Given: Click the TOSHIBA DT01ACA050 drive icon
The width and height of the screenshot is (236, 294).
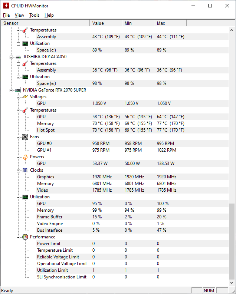Looking at the screenshot, I should (x=18, y=57).
